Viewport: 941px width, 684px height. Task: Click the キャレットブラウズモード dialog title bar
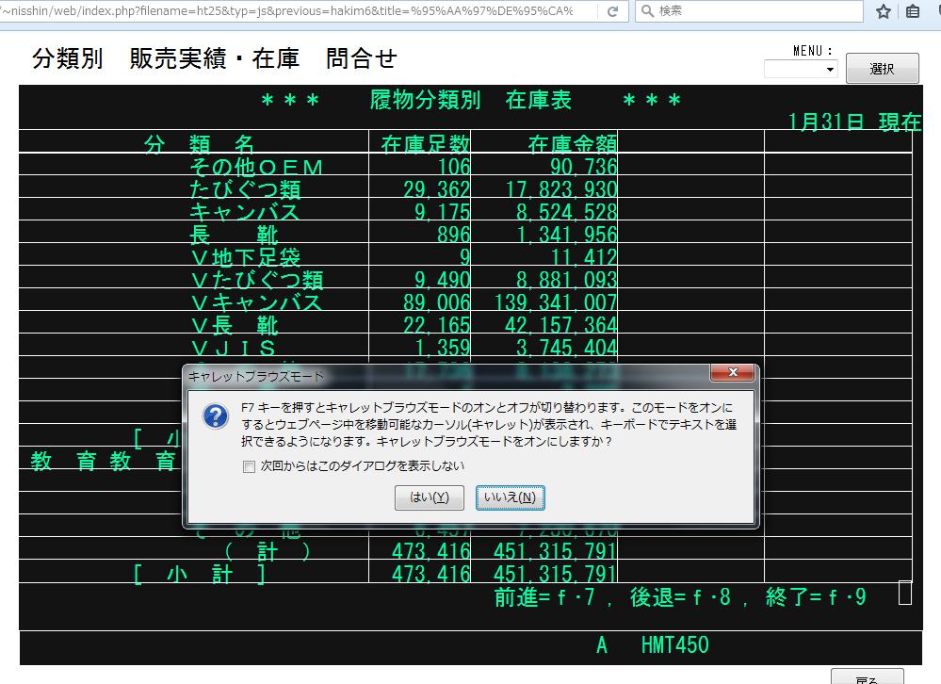point(443,375)
